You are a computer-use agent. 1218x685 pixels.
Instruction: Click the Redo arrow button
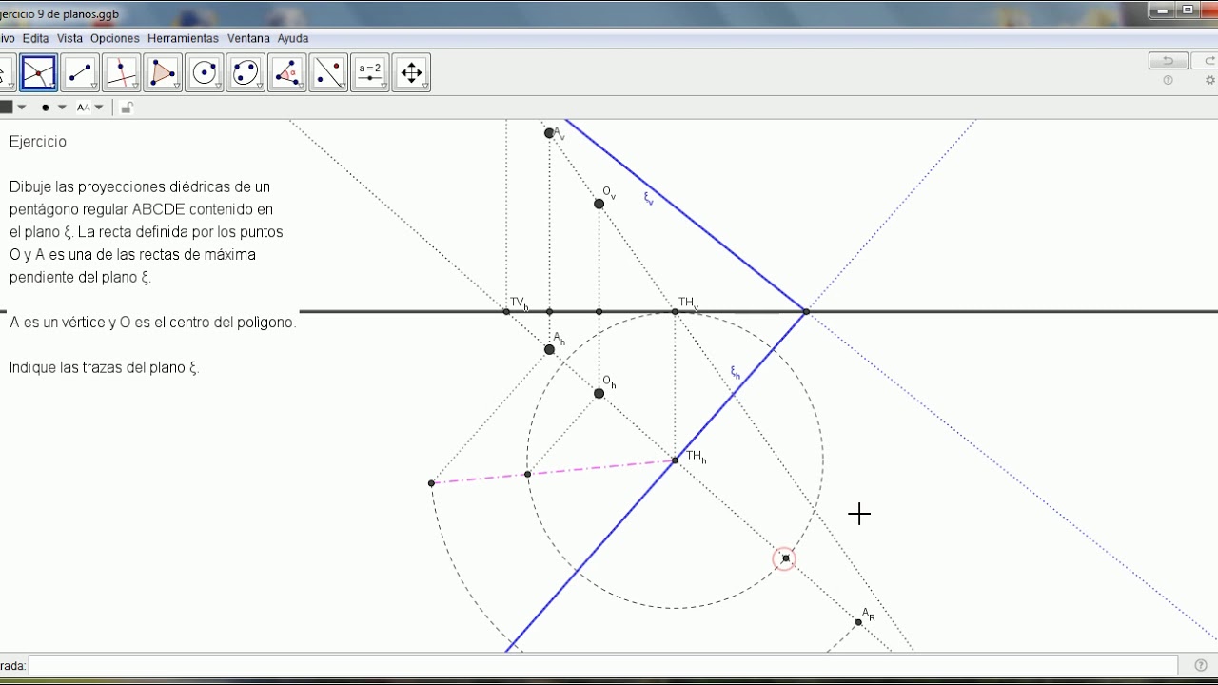point(1206,61)
